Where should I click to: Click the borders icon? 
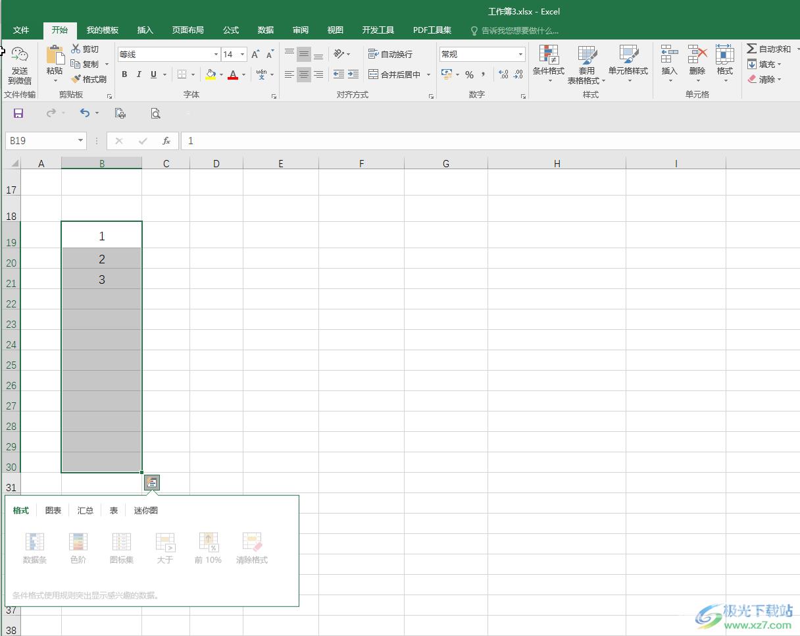182,74
